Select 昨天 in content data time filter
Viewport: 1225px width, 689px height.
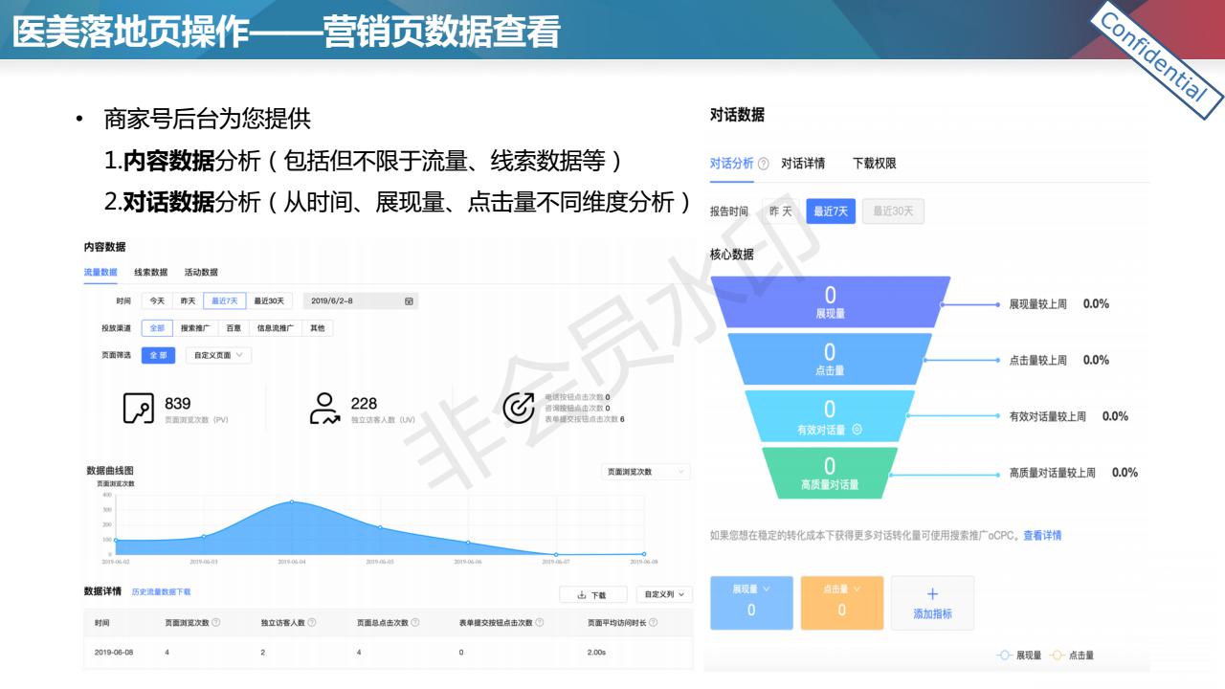187,300
